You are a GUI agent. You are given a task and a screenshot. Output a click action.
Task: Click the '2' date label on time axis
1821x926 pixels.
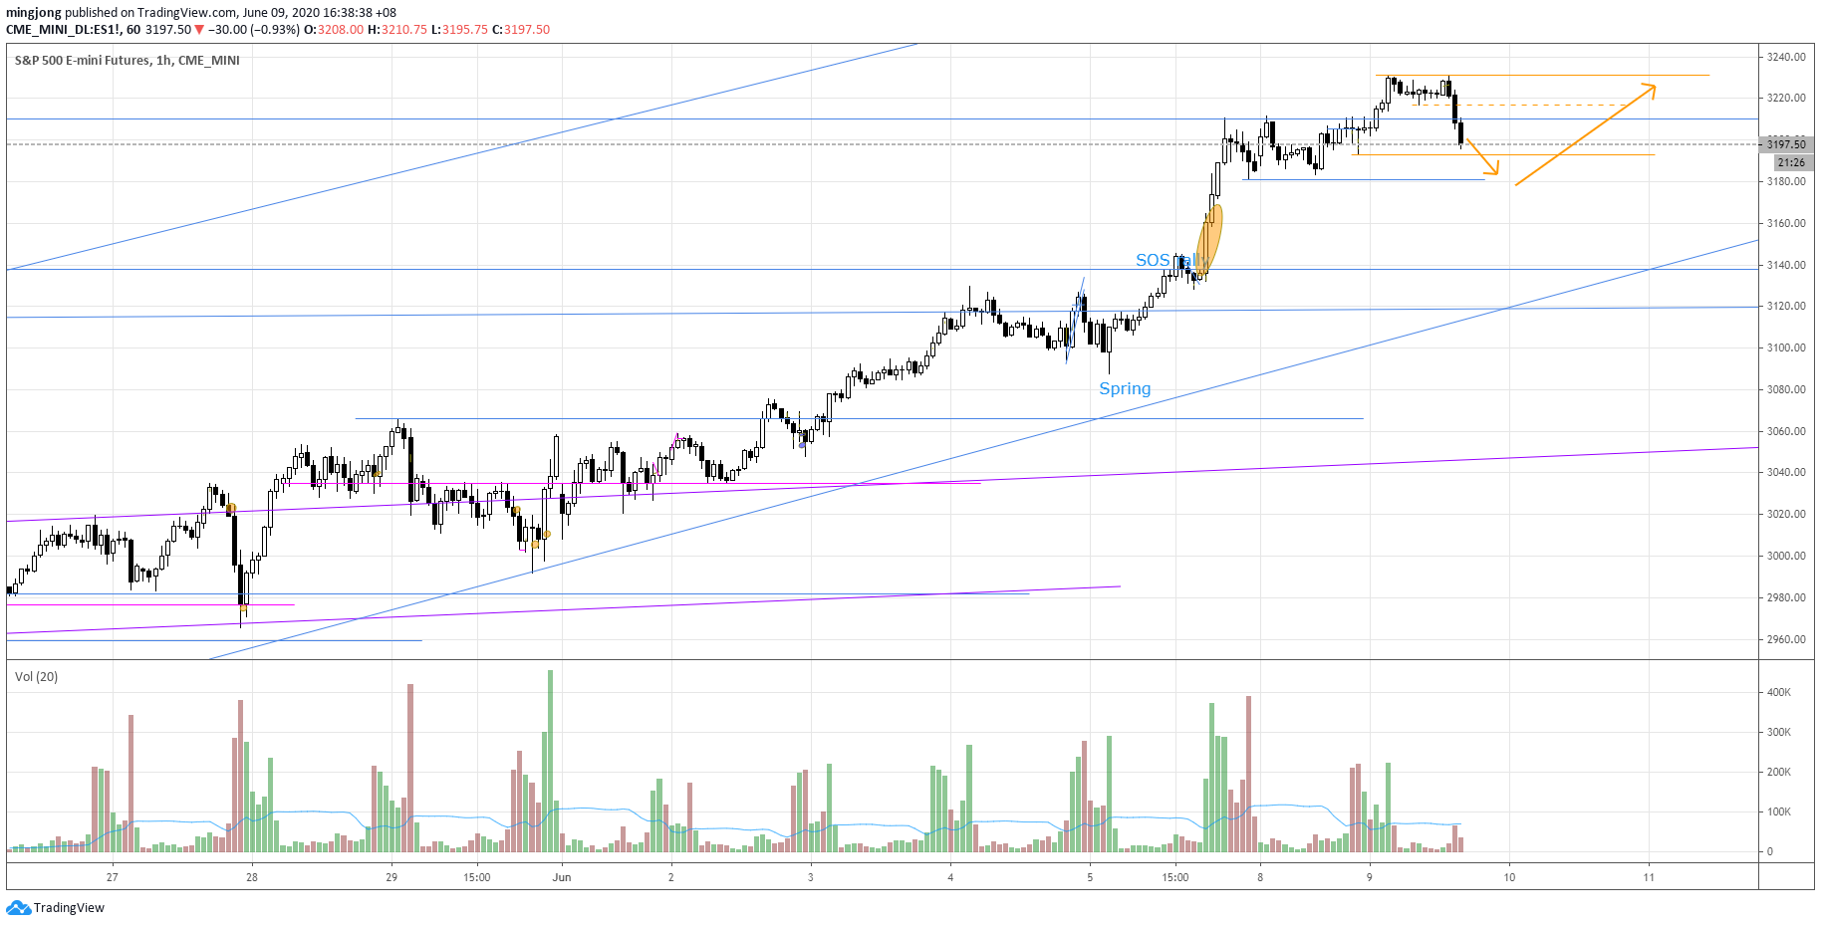(671, 878)
